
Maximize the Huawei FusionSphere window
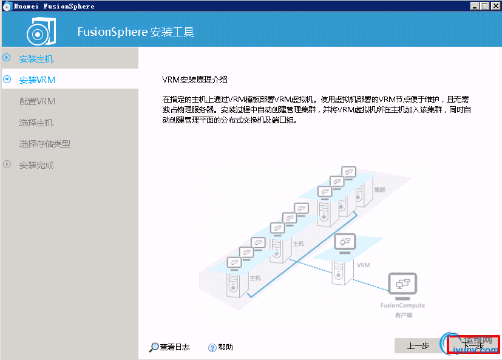[485, 5]
